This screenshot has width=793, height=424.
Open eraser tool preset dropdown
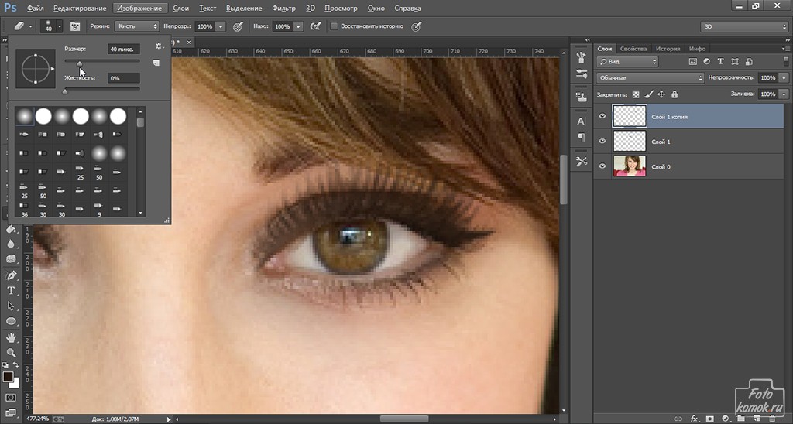coord(30,26)
